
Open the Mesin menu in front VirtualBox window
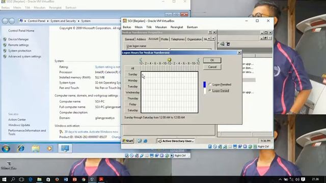[139, 27]
